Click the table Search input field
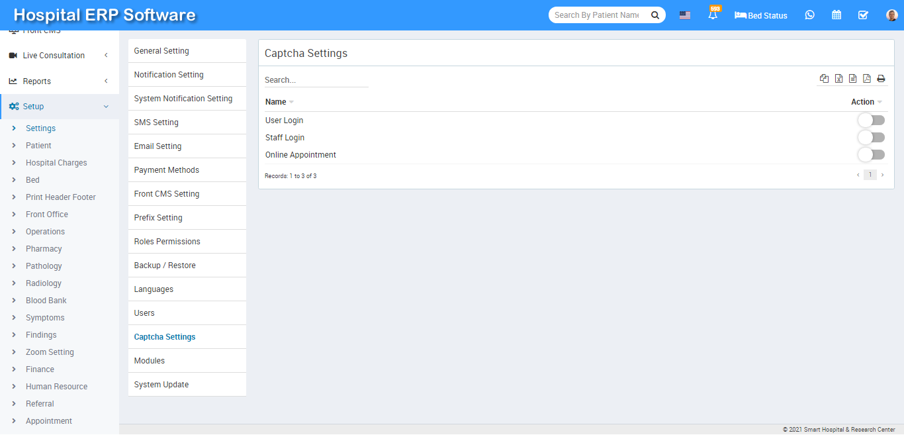This screenshot has width=904, height=435. click(x=316, y=80)
